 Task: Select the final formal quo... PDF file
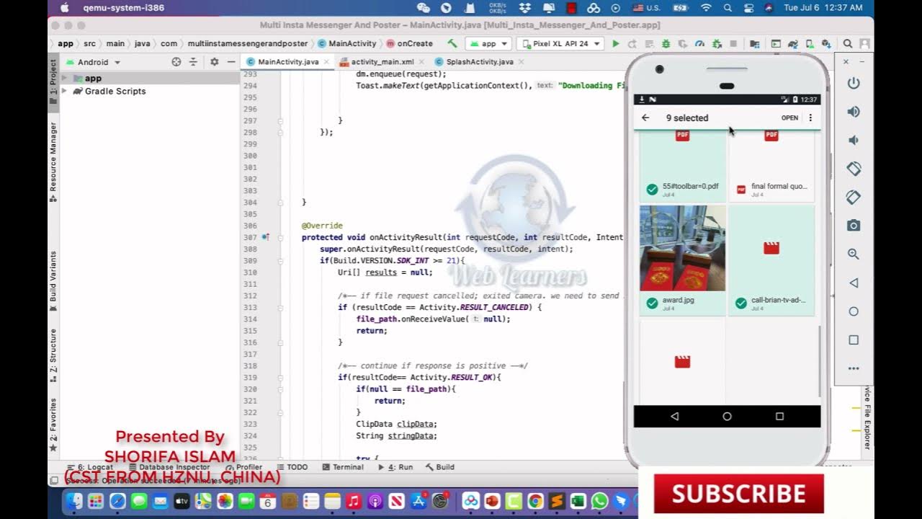(x=771, y=167)
